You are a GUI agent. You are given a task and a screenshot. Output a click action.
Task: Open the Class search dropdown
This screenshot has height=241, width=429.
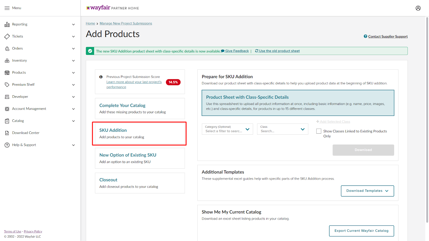pos(282,129)
